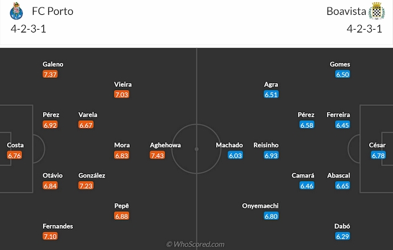Click the WhoScored.com watermark

point(196,244)
